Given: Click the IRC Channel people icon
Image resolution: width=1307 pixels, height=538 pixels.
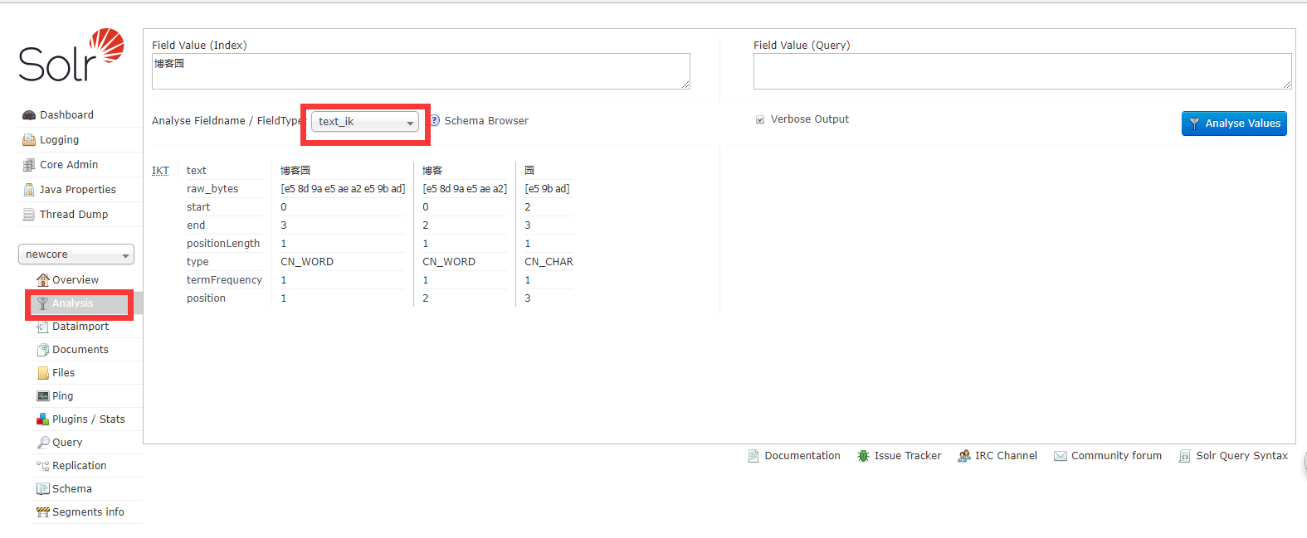Looking at the screenshot, I should point(964,456).
